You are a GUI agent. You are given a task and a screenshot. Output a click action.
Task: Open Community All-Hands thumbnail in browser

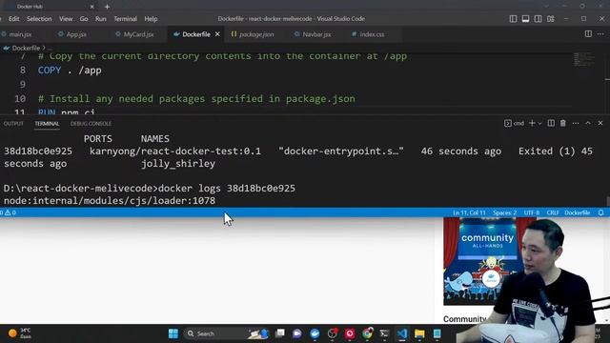(x=482, y=261)
